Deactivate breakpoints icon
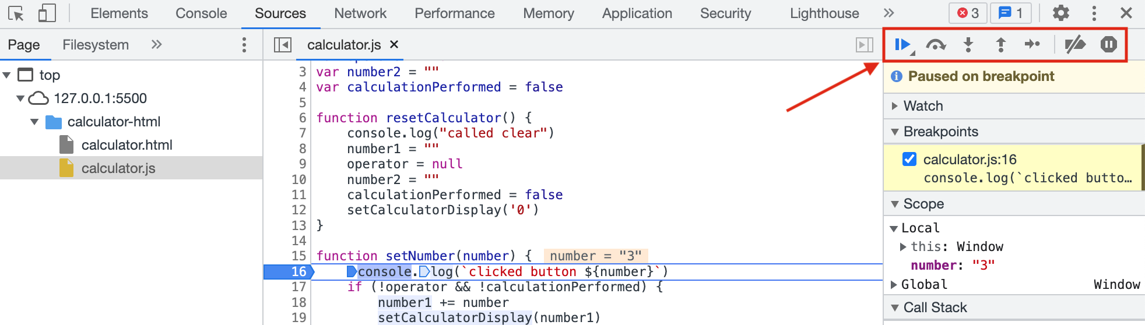This screenshot has height=325, width=1145. click(1075, 45)
